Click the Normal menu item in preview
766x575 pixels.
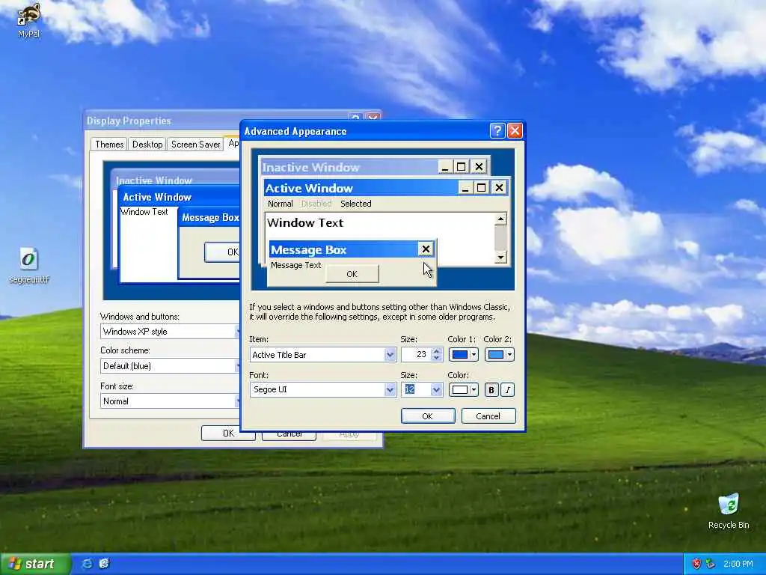click(281, 204)
